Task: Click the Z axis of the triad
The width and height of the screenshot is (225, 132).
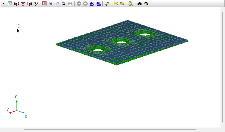Action: pos(13,112)
